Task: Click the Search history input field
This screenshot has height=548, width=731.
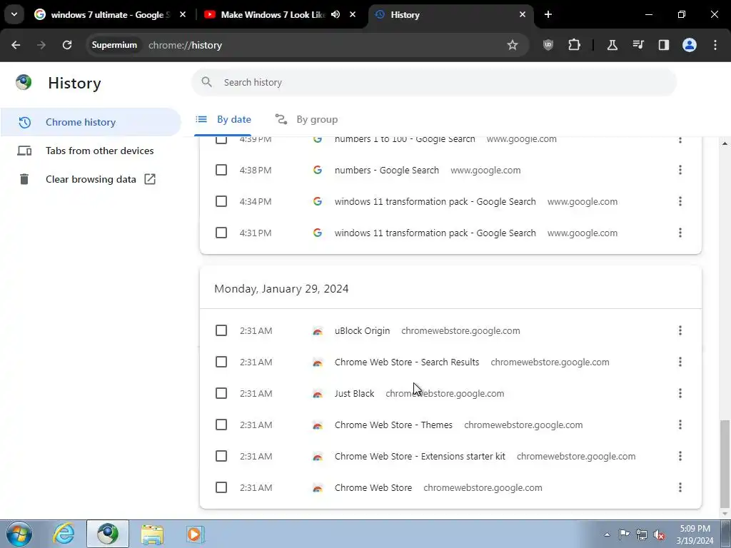Action: [434, 83]
